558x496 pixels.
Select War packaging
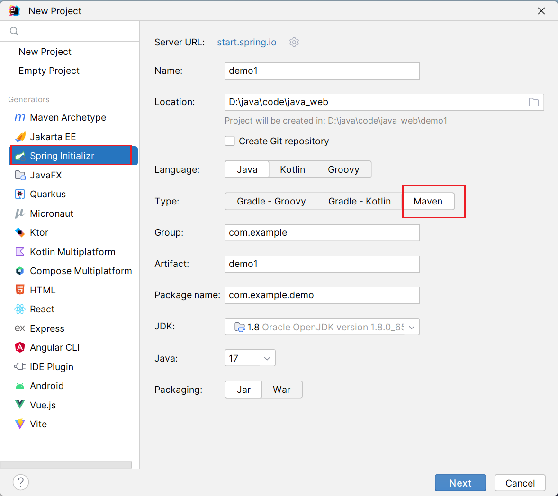point(282,390)
